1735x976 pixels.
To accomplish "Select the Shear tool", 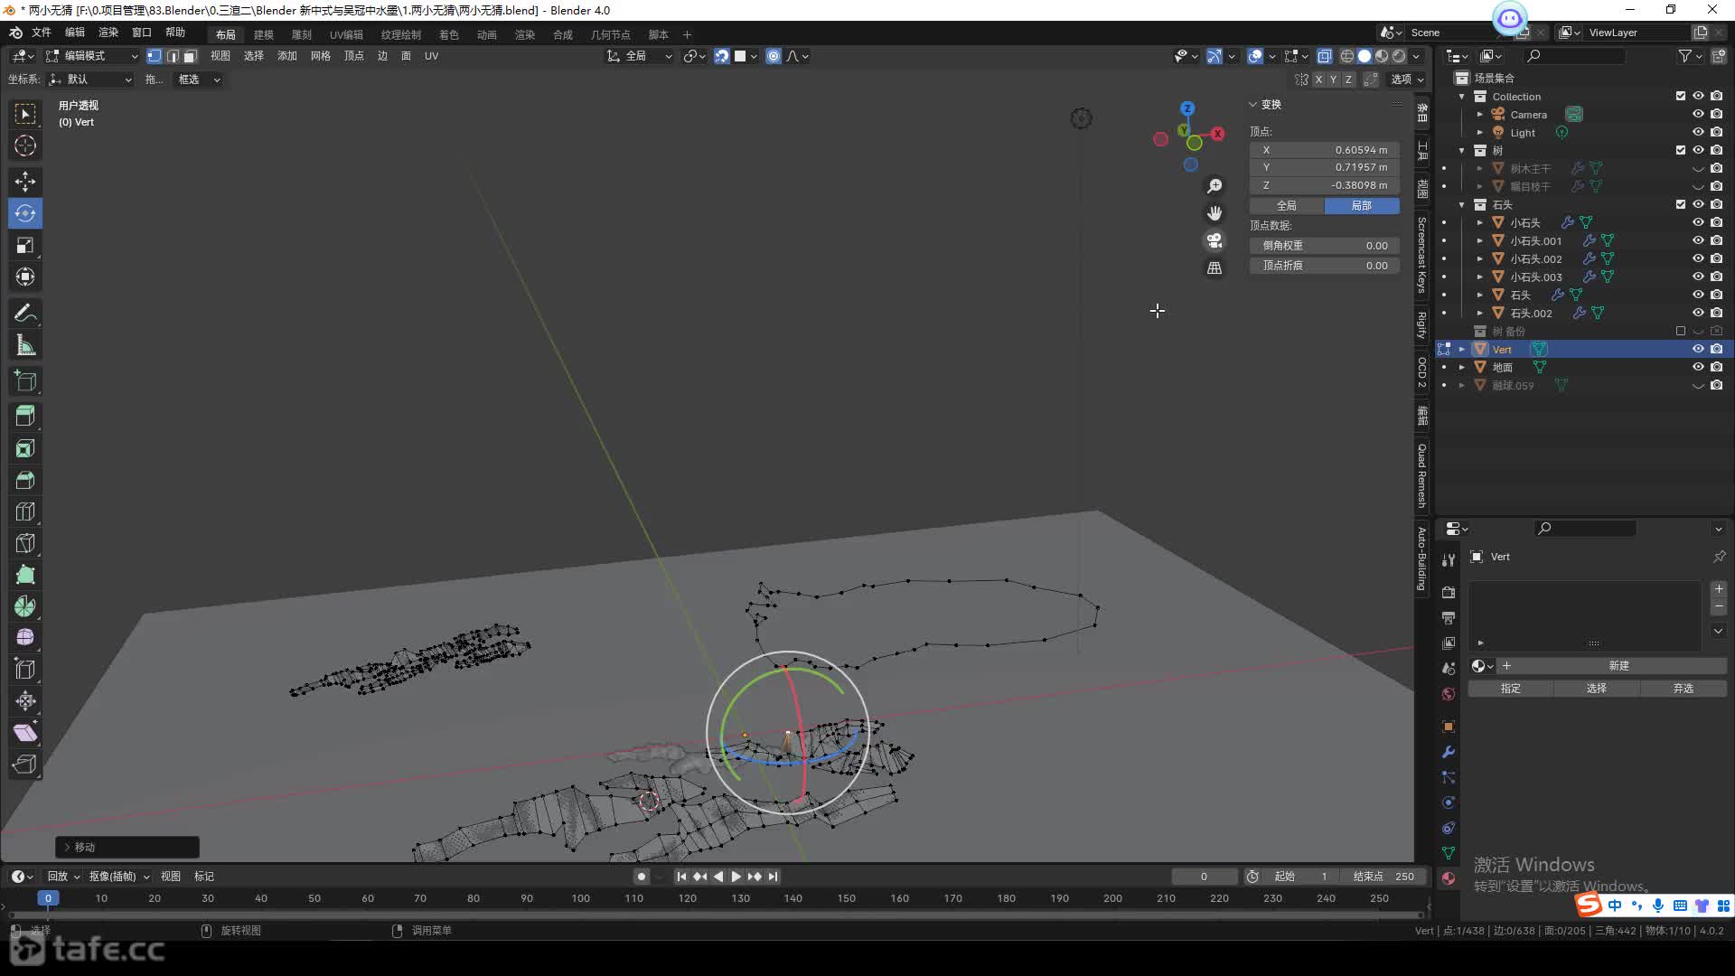I will (25, 733).
